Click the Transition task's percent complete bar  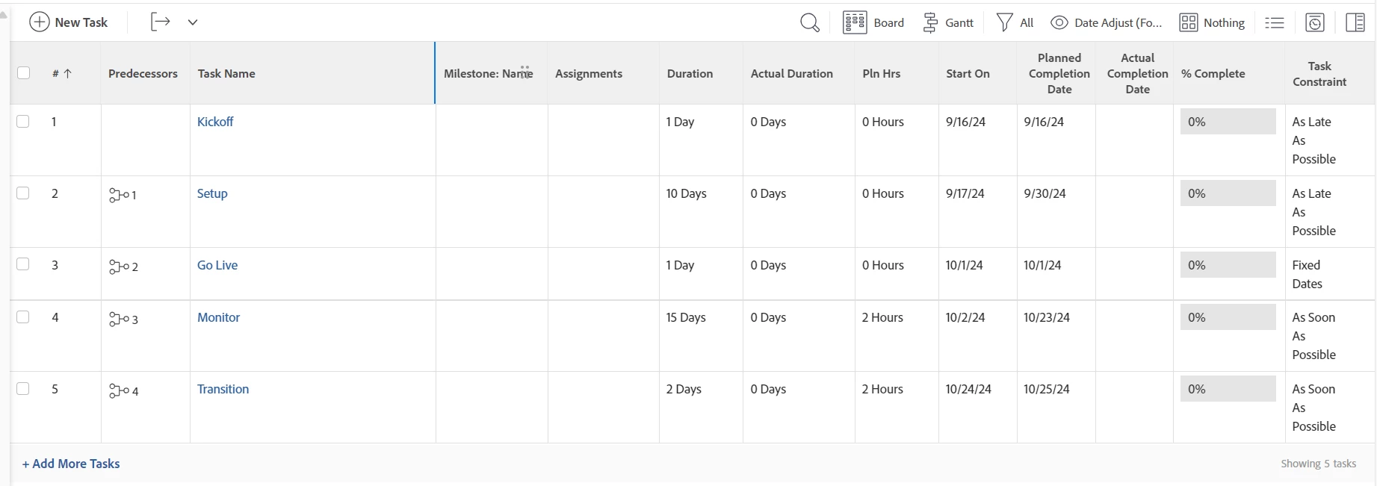pyautogui.click(x=1228, y=389)
